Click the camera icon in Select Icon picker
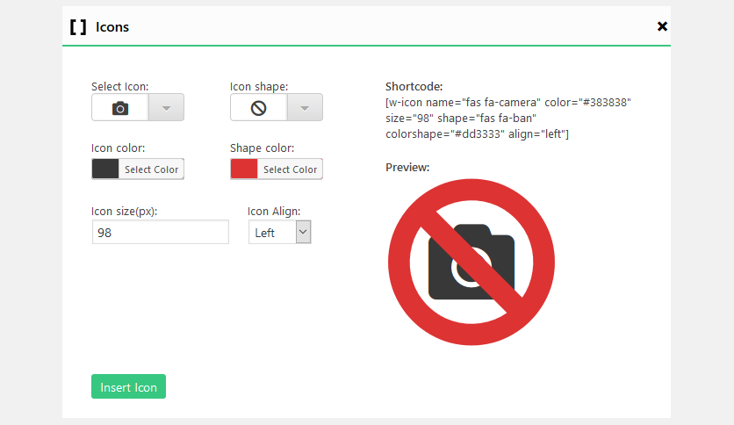 click(x=120, y=108)
